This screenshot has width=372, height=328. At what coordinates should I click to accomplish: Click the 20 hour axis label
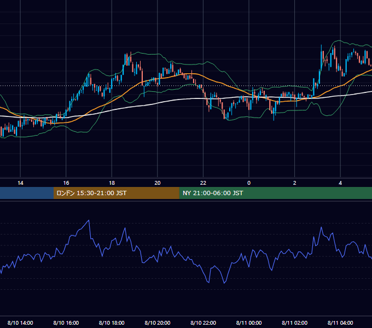pos(158,183)
